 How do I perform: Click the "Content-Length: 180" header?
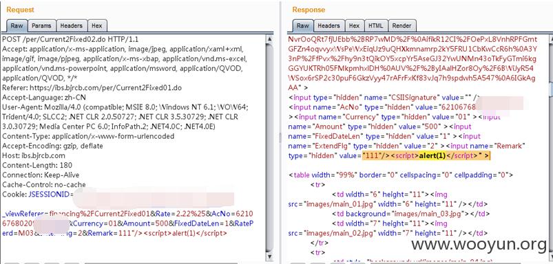[37, 166]
